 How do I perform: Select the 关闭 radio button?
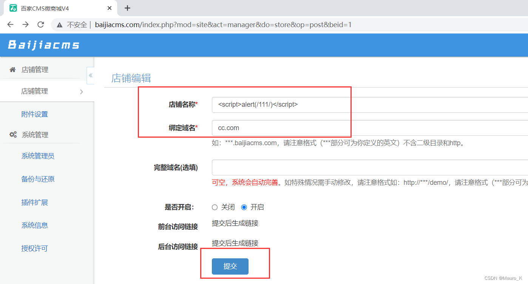click(x=215, y=207)
